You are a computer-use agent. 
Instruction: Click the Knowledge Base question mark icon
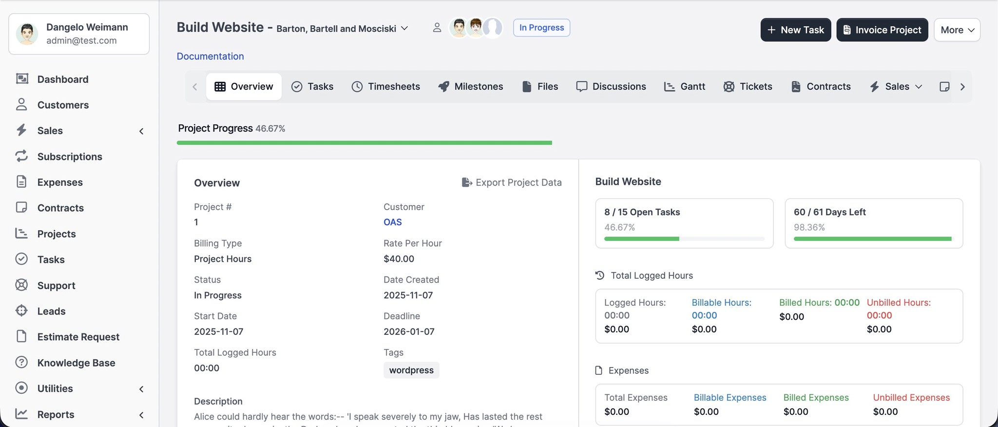tap(21, 362)
